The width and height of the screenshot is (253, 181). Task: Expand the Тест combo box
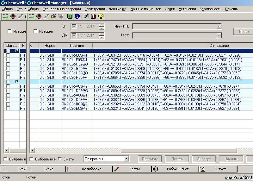point(219,35)
